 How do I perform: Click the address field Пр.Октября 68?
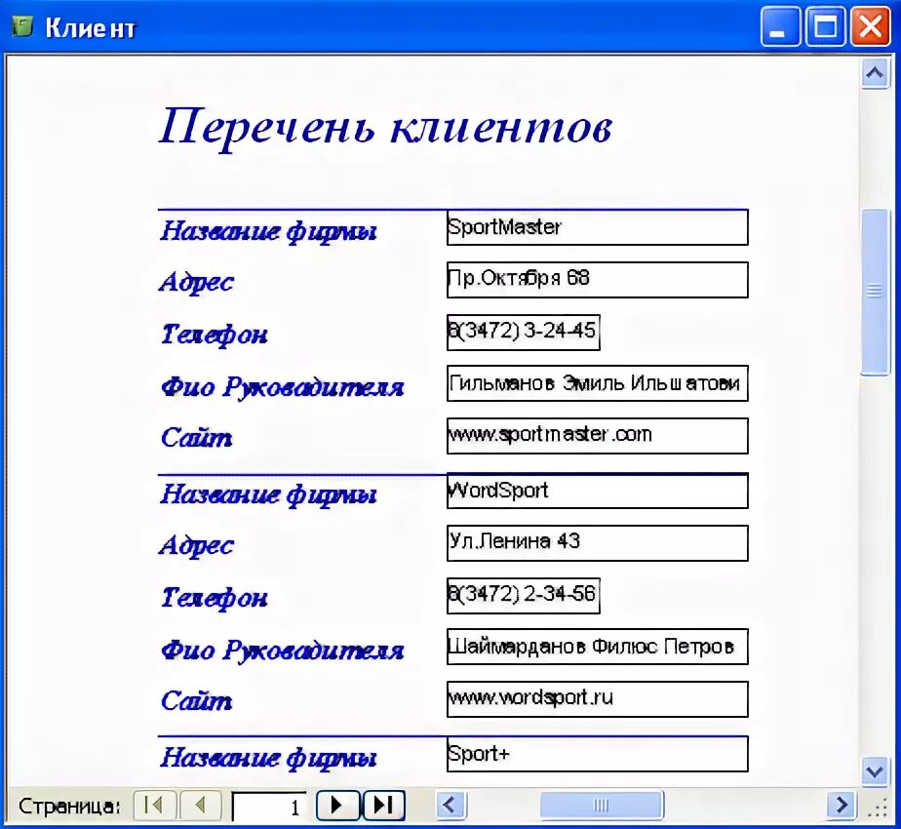(598, 280)
